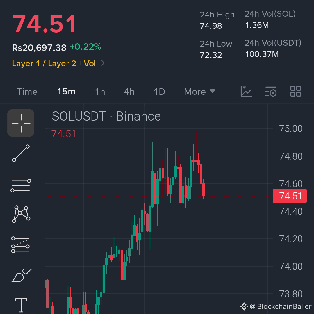Select the text annotation tool
The image size is (314, 314).
coord(21,305)
